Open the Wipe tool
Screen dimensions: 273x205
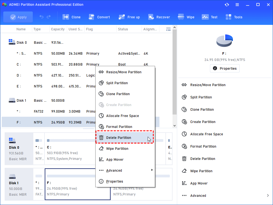[x=186, y=17]
